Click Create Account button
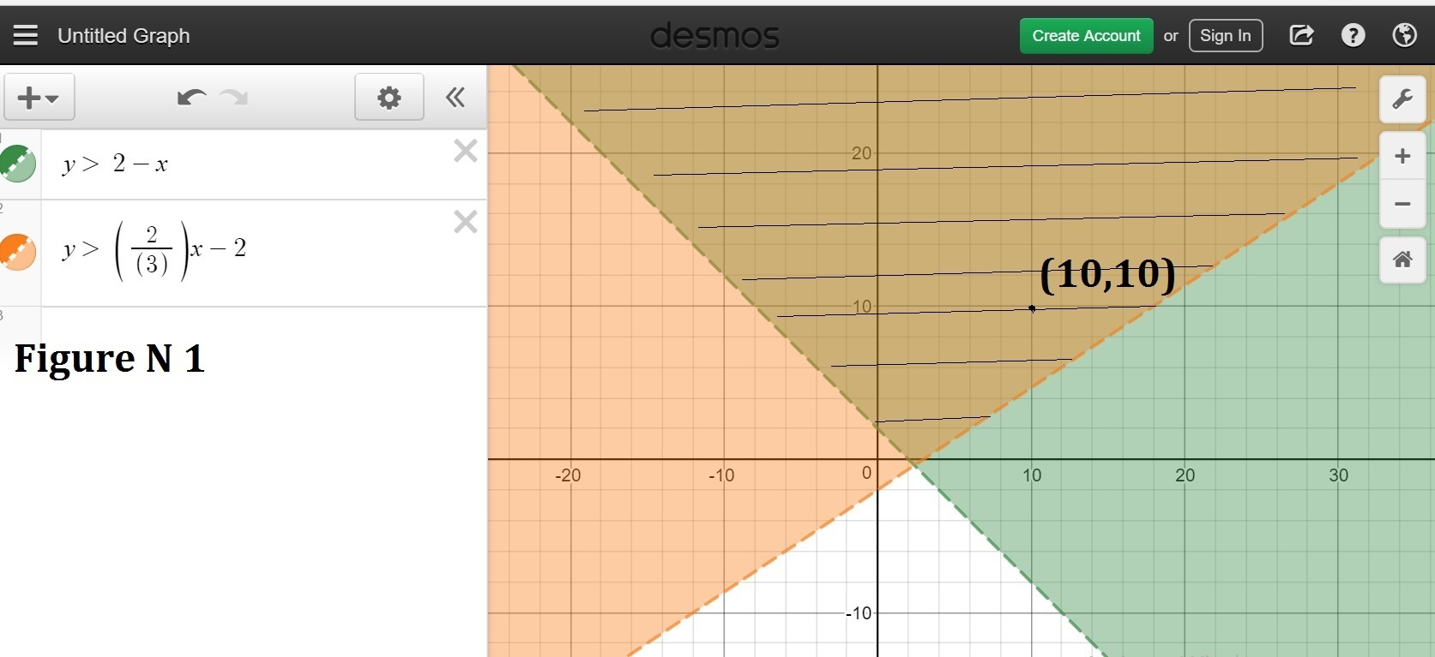1435x657 pixels. click(x=1086, y=36)
